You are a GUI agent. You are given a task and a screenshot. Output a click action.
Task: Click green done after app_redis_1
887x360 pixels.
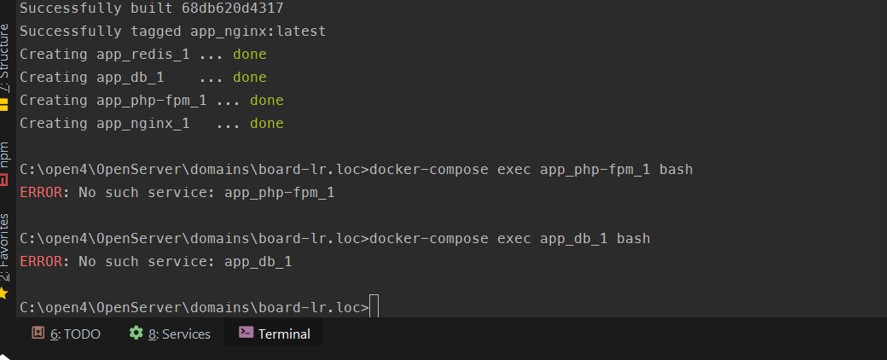point(249,55)
